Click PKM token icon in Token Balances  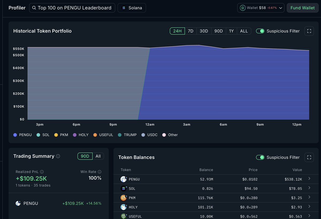(123, 198)
